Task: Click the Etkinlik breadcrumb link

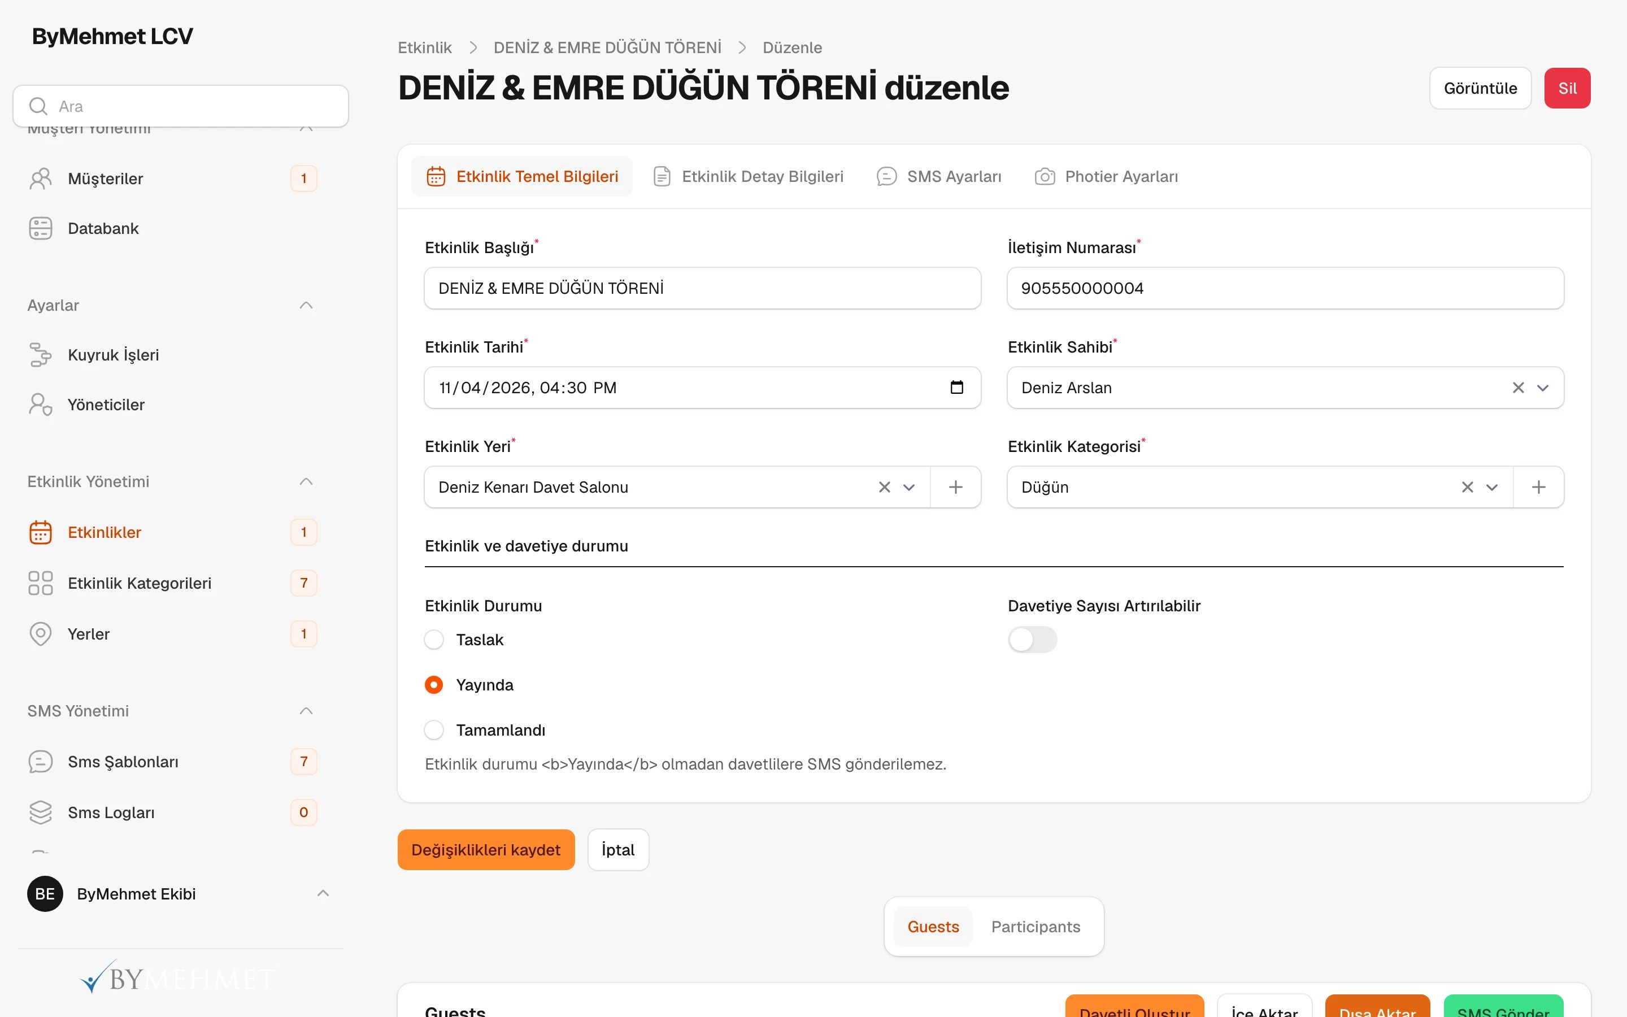Action: click(x=425, y=48)
